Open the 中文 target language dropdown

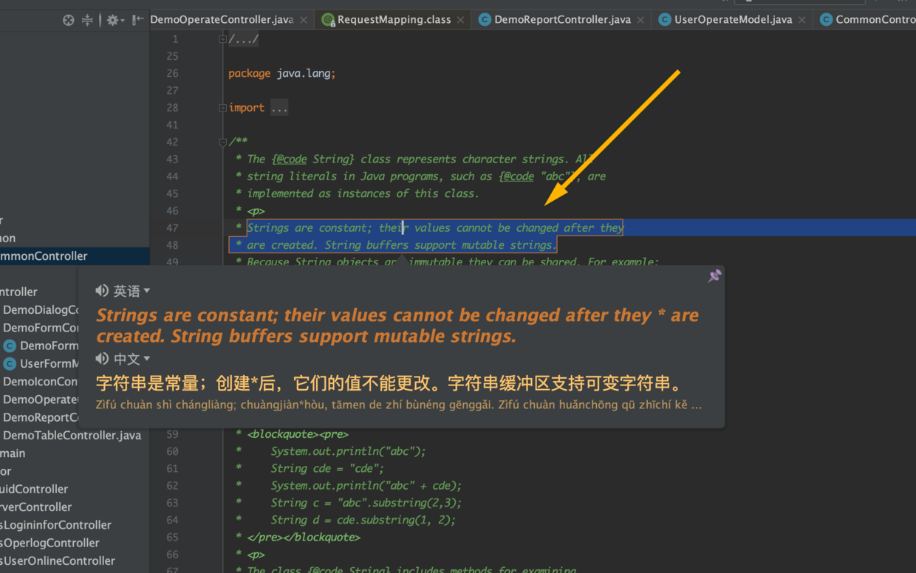[x=131, y=359]
